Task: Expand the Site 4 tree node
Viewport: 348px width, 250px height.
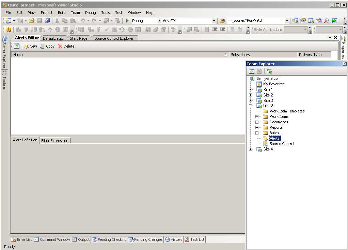Action: tap(250, 149)
